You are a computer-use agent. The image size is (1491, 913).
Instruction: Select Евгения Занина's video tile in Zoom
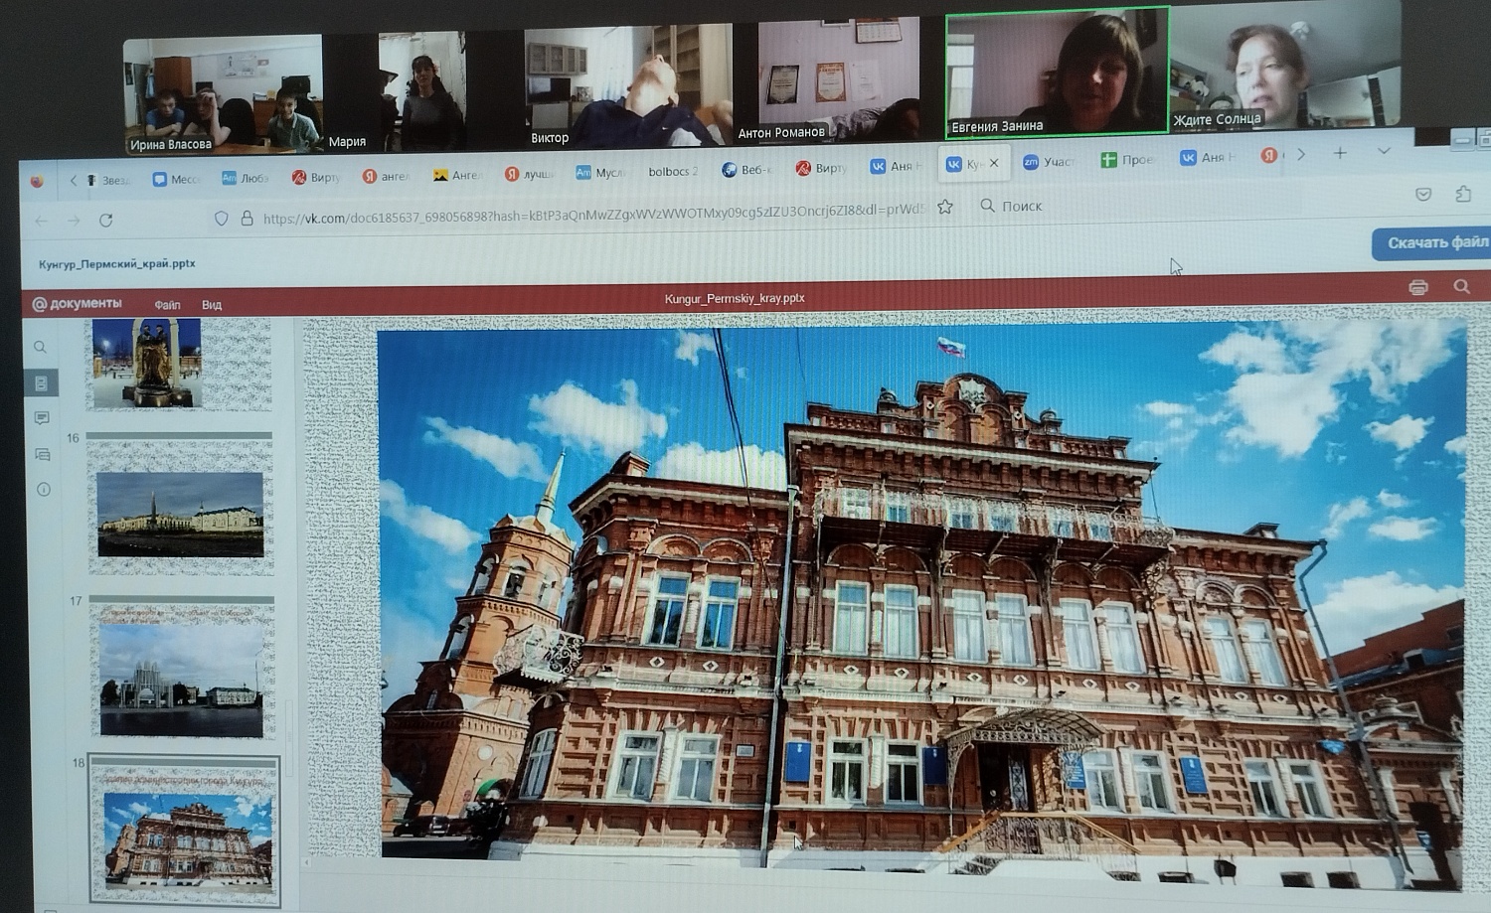1057,72
